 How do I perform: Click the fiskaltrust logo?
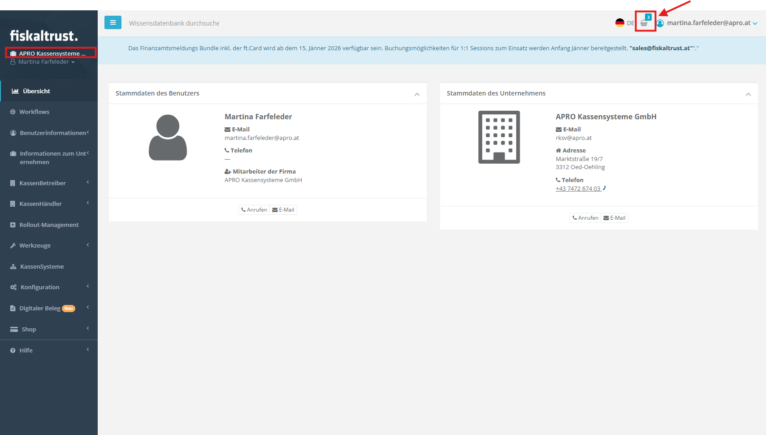coord(44,35)
